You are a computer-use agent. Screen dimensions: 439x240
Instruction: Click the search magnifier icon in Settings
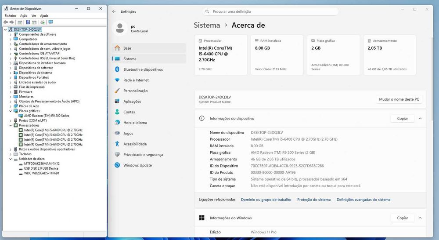(x=207, y=11)
